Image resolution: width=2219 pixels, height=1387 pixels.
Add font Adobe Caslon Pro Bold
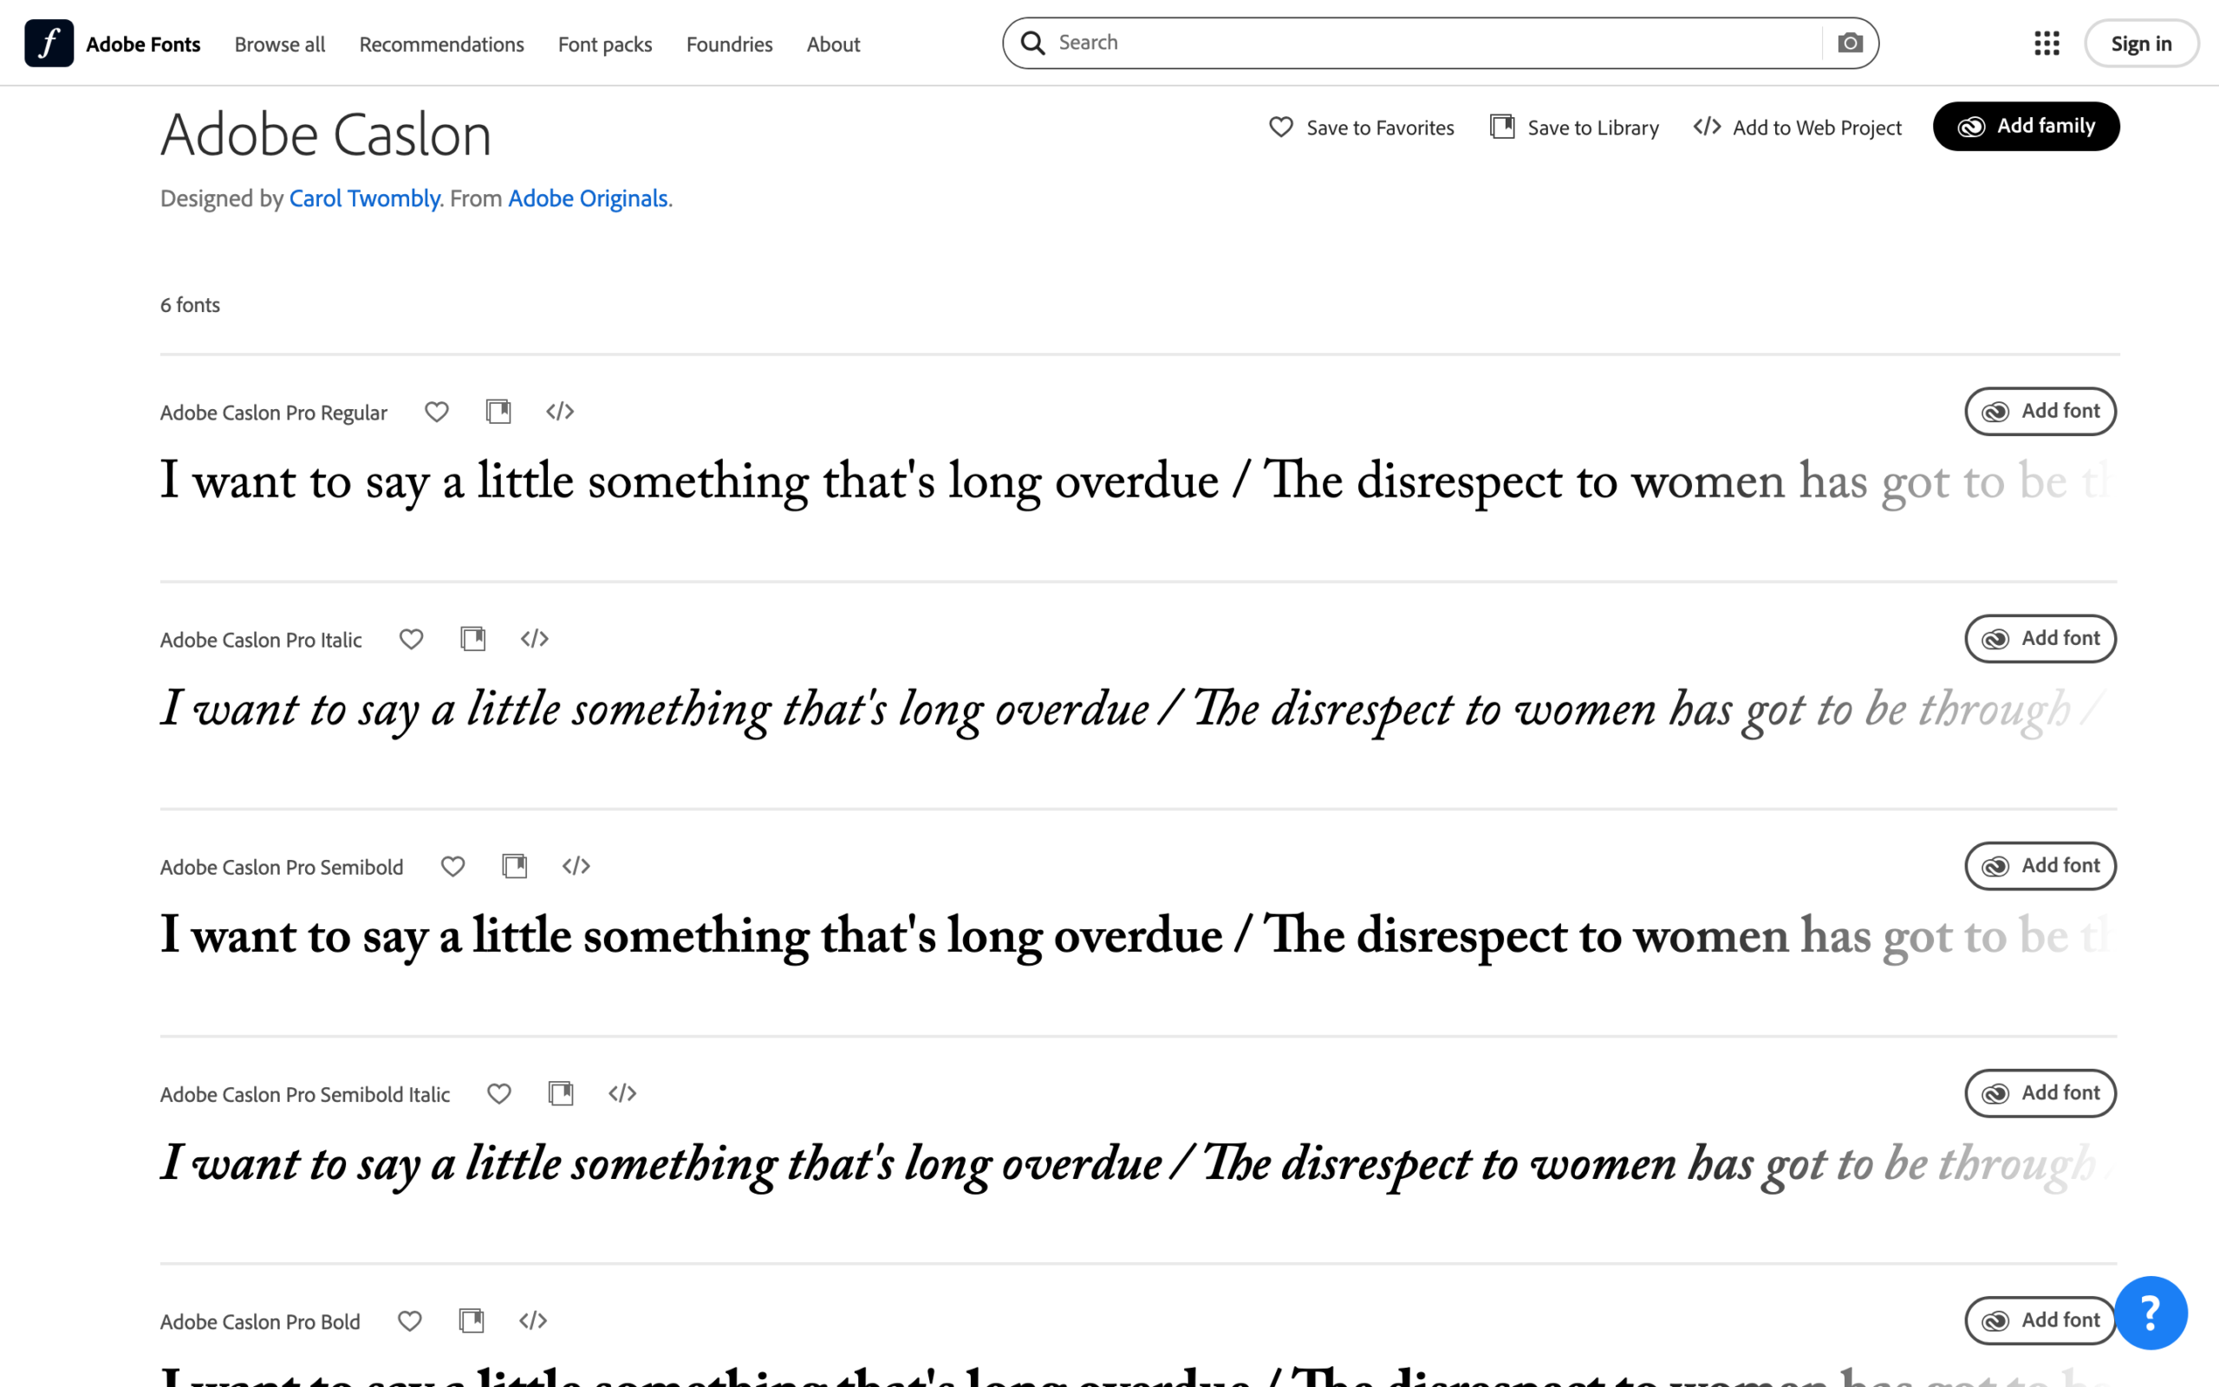(x=2040, y=1321)
